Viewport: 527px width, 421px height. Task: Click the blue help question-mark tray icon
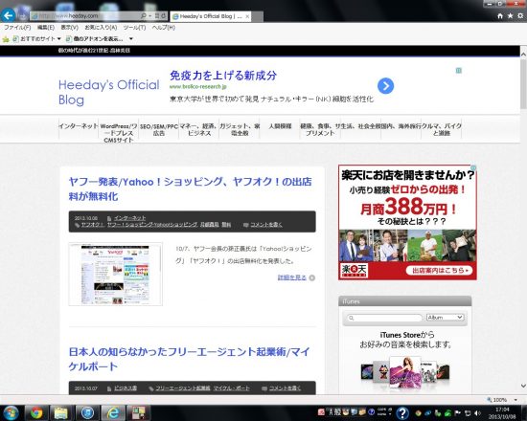coord(402,413)
